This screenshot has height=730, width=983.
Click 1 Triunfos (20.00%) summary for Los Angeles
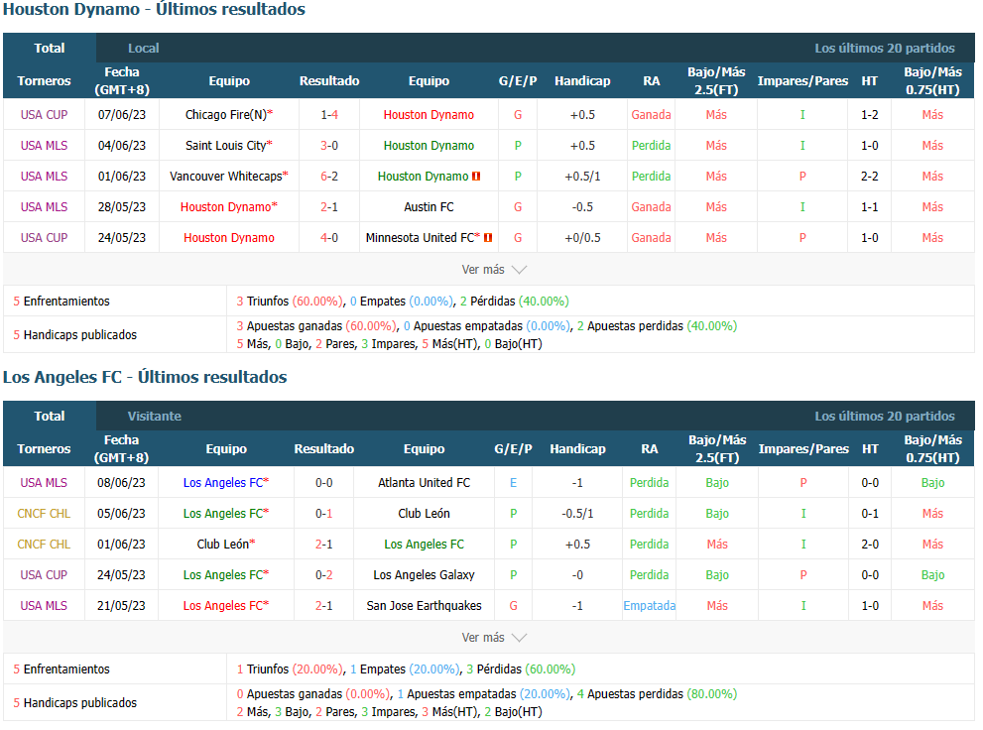(289, 669)
